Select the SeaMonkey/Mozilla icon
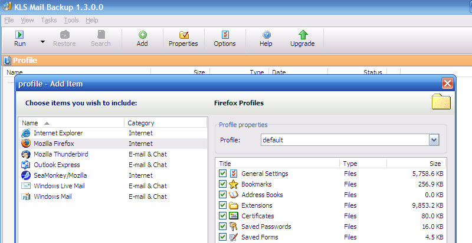 point(26,175)
